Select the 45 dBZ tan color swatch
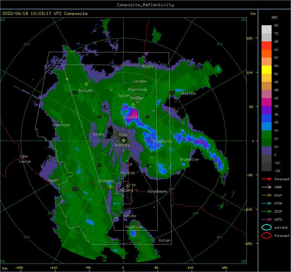 [x=266, y=86]
